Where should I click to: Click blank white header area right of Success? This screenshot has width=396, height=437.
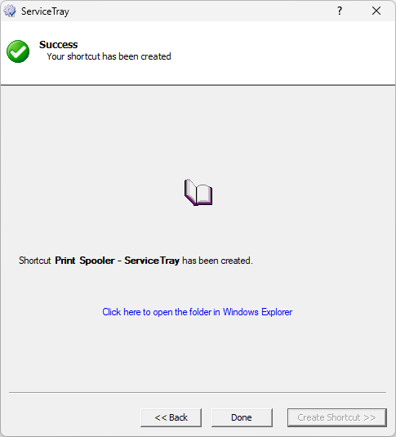278,51
